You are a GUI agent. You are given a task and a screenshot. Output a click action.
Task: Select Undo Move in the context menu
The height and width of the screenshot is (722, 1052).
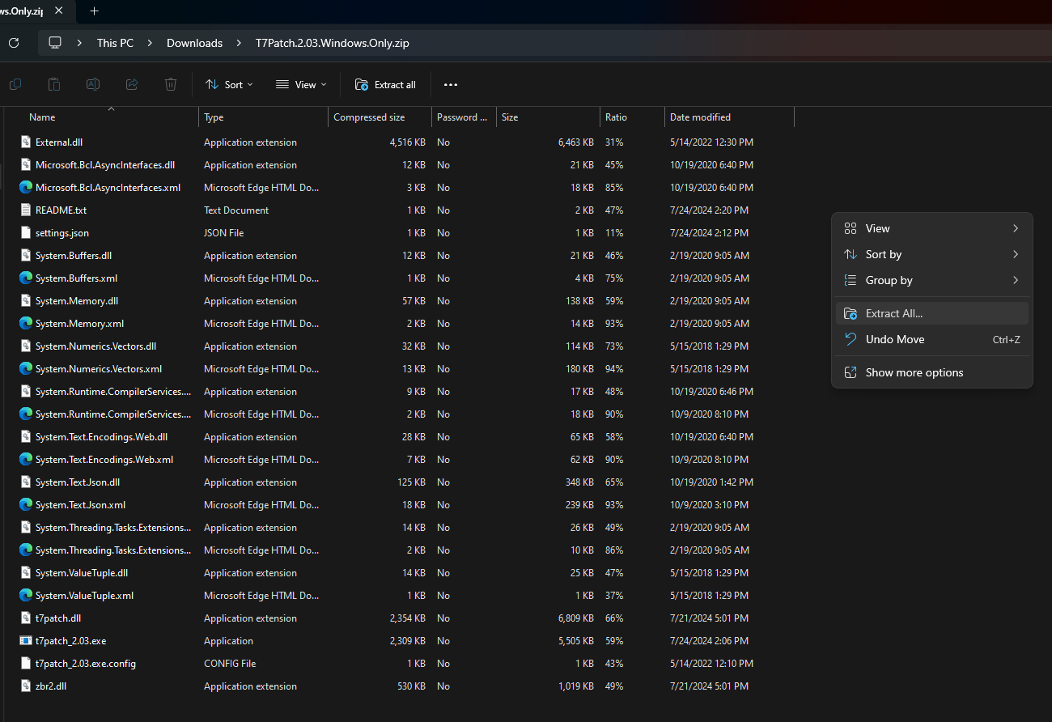(x=931, y=339)
